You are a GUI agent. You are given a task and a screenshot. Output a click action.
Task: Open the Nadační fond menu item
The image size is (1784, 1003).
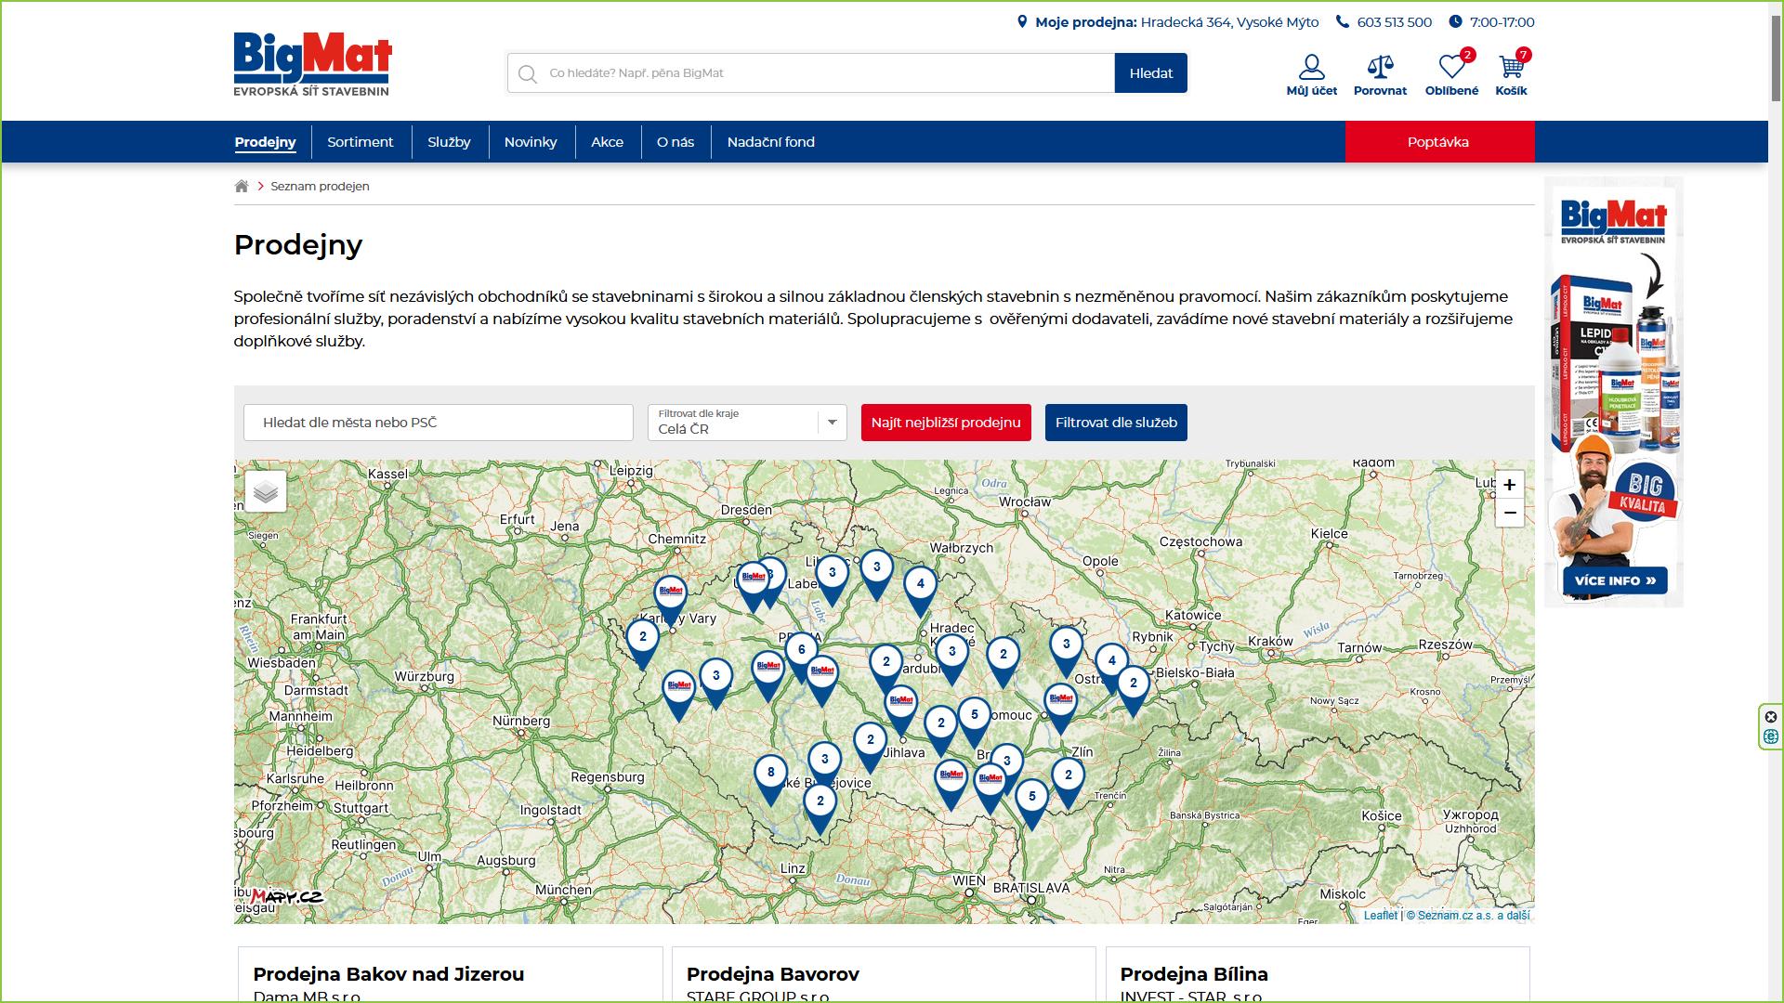771,142
